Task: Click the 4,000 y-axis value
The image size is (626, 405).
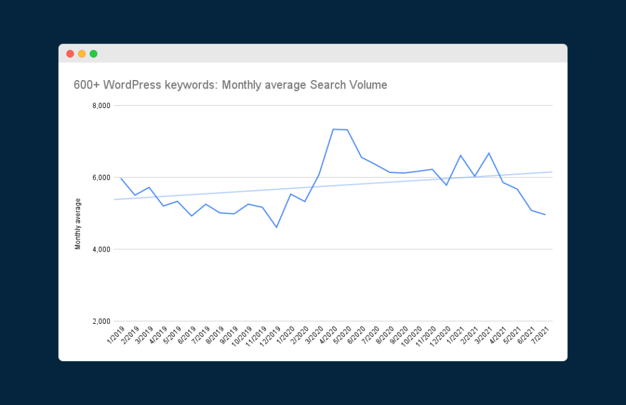Action: (x=101, y=249)
